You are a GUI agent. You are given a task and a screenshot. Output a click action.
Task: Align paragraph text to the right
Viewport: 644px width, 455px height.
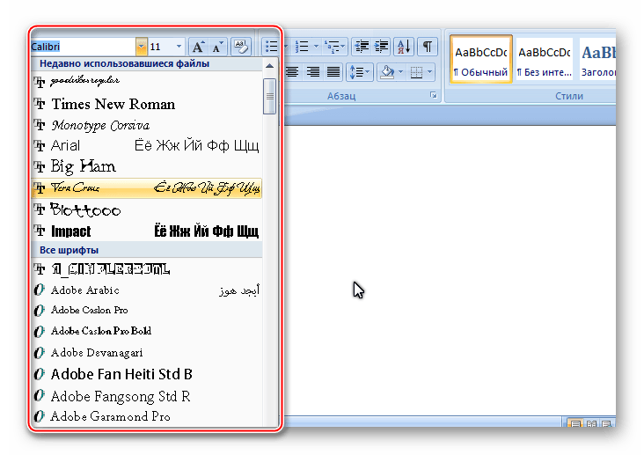(313, 72)
